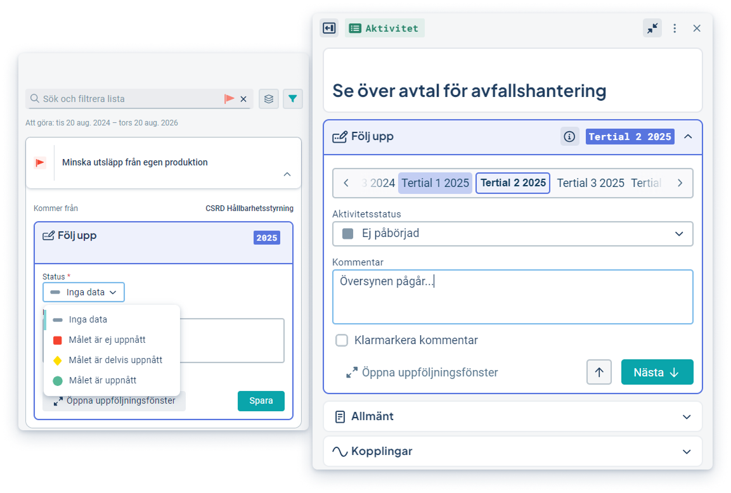
Task: Select Inga data status option
Action: click(112, 319)
